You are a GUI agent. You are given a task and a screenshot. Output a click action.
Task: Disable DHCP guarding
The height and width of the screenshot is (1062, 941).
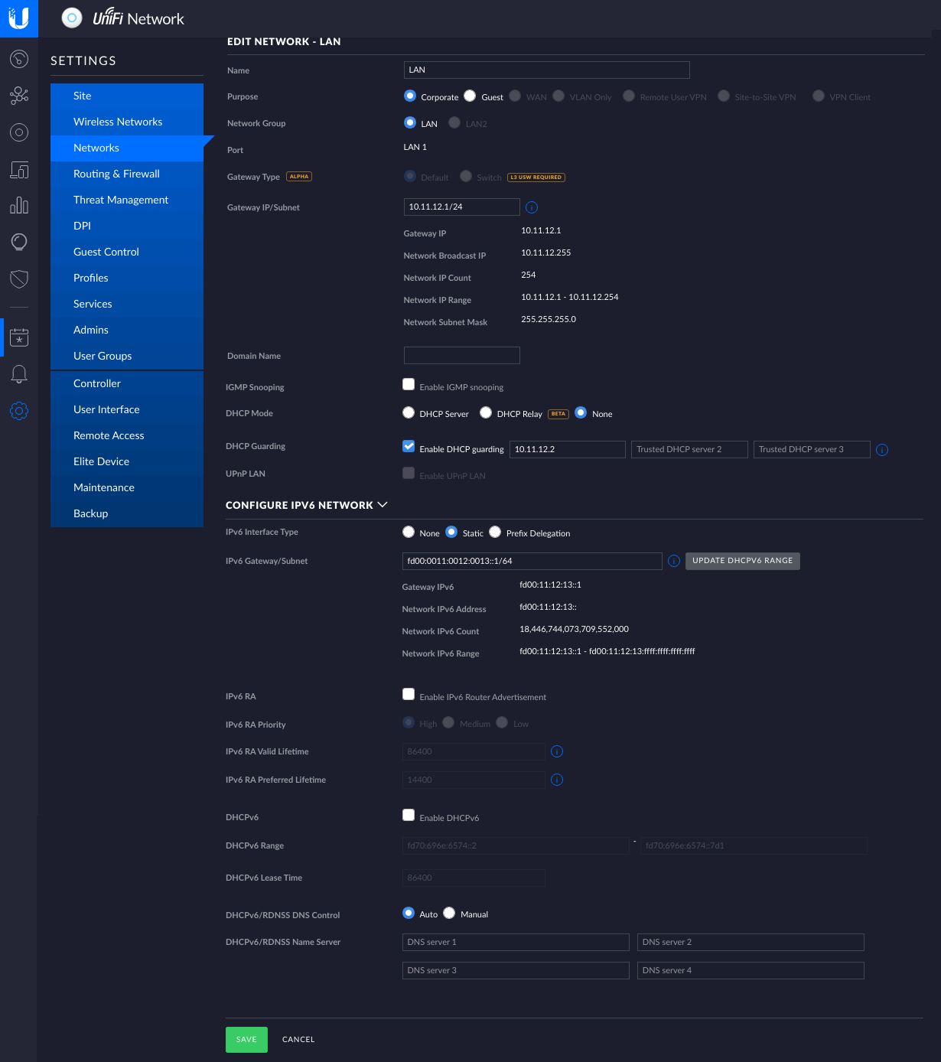pos(409,446)
